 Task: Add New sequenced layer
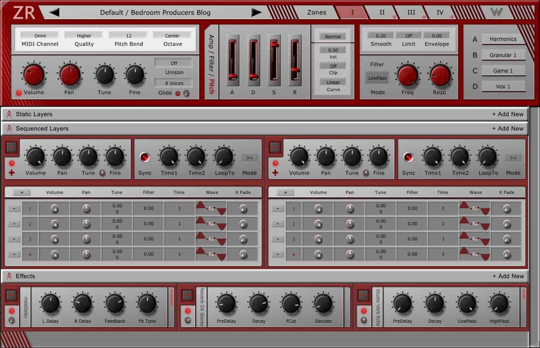coord(507,129)
